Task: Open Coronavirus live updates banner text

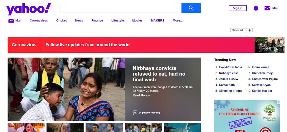Action: [87, 45]
